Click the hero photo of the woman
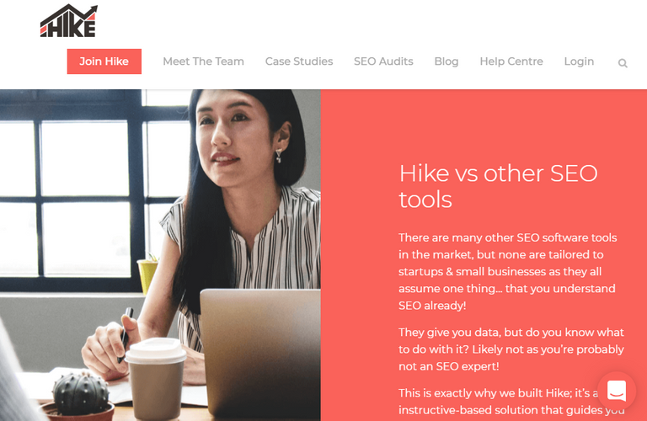The image size is (647, 421). (160, 255)
